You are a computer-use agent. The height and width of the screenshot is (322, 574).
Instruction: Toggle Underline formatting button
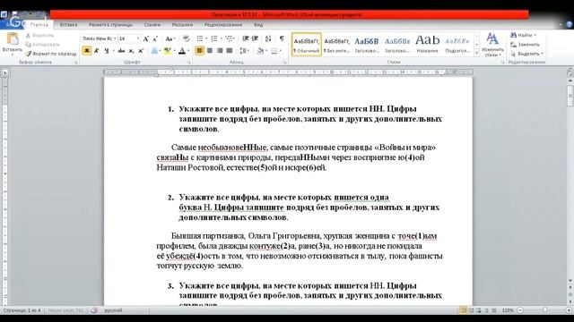[106, 51]
